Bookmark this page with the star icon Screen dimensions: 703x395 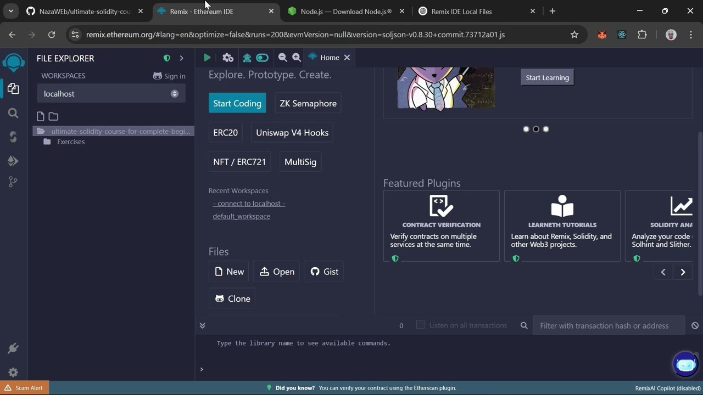(x=574, y=35)
